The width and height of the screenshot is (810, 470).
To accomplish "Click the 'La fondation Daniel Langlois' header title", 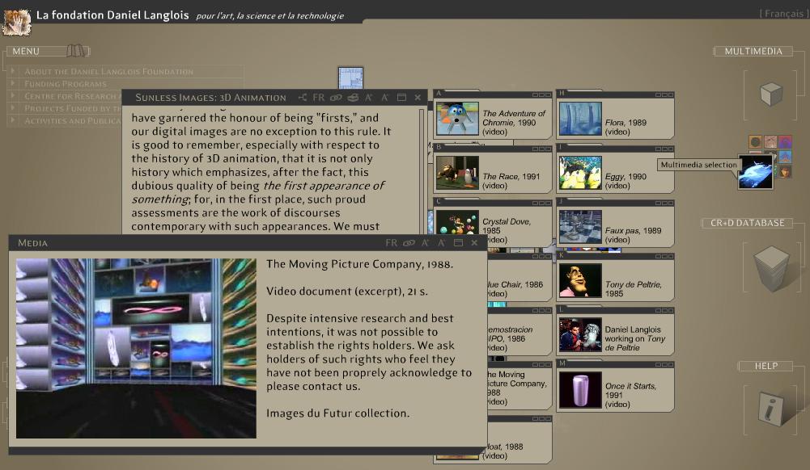I will coord(112,15).
